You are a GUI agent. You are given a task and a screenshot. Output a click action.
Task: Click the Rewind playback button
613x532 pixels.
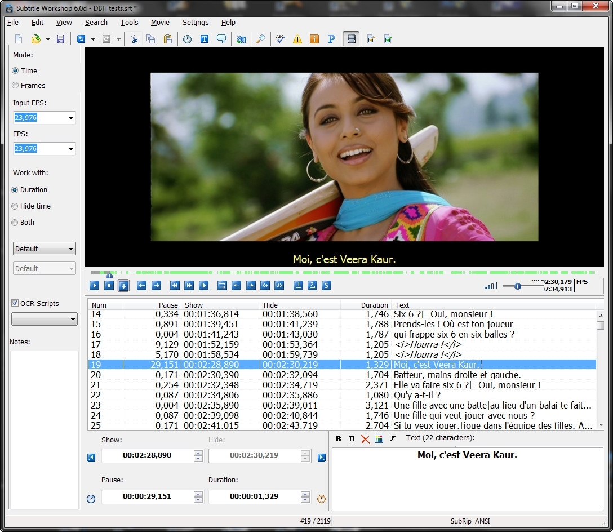click(175, 286)
